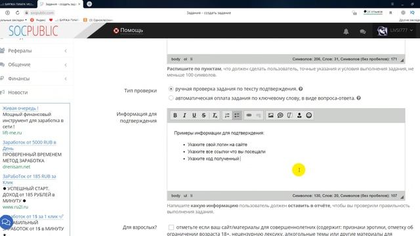
Task: Click body element in lower editor path
Action: [176, 196]
